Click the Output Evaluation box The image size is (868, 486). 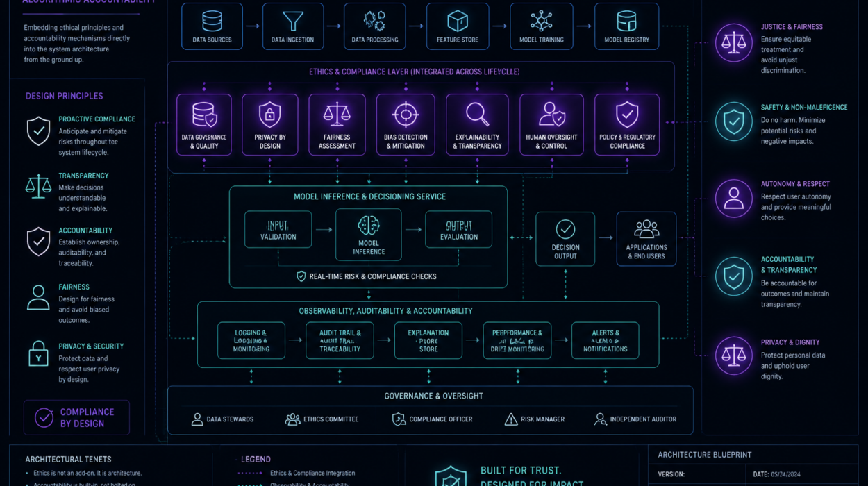pos(458,230)
